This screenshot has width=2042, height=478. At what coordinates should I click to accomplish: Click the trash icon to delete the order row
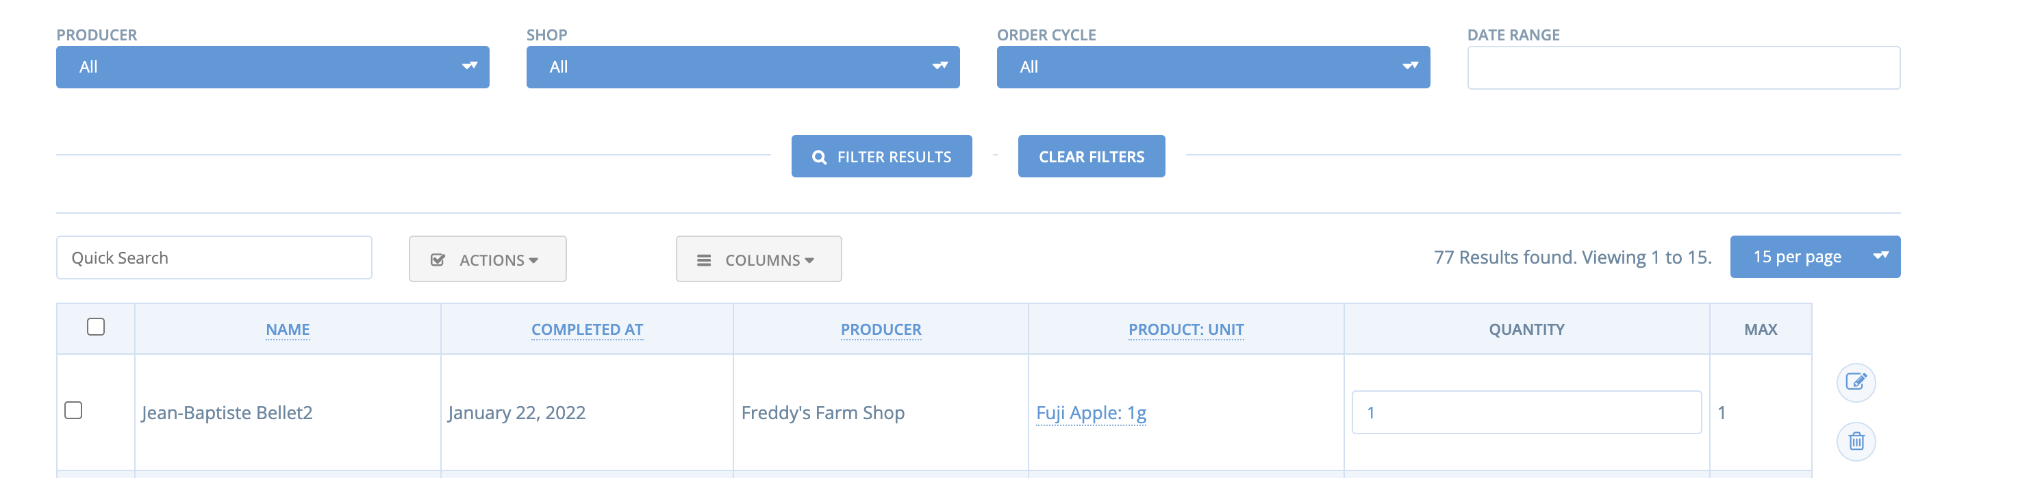(x=1856, y=441)
